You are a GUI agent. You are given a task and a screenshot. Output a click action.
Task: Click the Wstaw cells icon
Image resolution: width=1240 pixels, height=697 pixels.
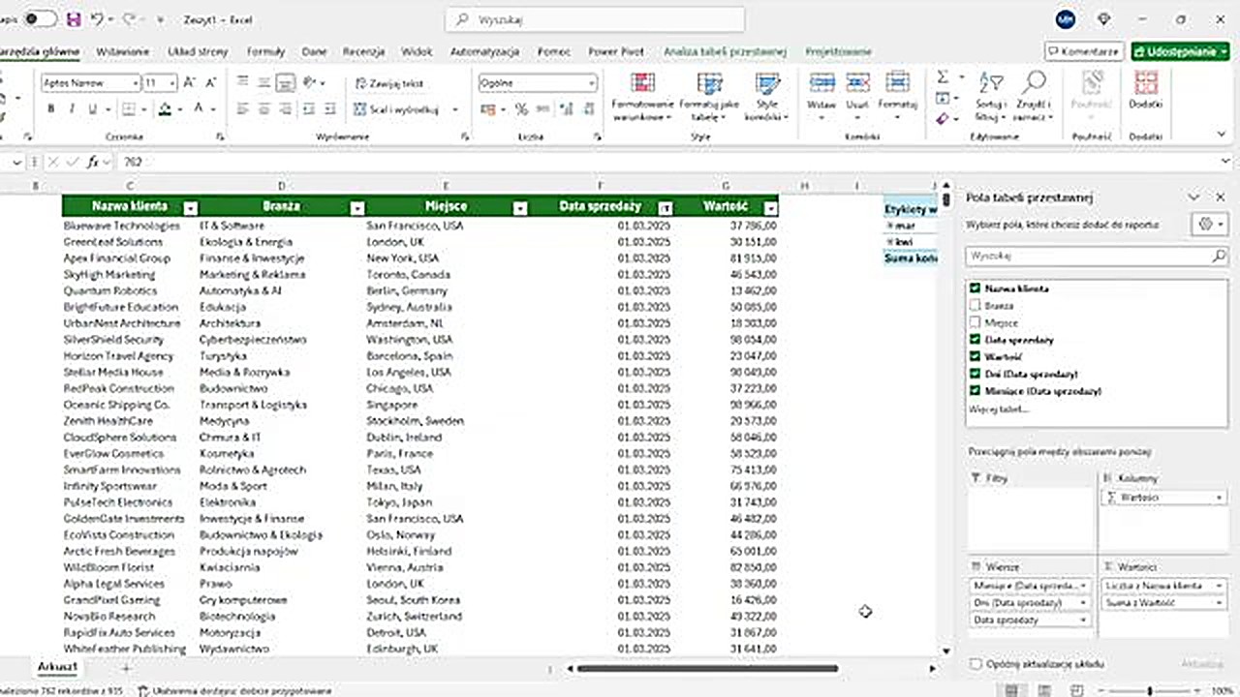821,89
